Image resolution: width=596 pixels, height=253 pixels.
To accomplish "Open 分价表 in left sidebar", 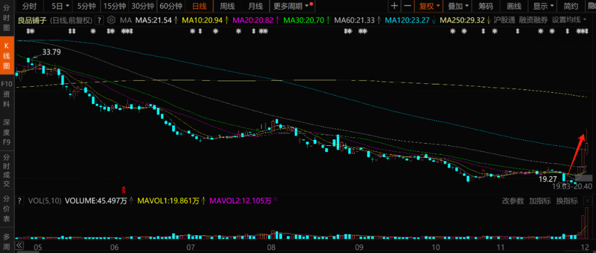I will [x=7, y=208].
